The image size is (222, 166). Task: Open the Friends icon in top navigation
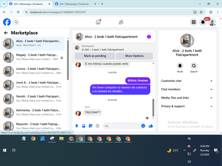coord(121,22)
